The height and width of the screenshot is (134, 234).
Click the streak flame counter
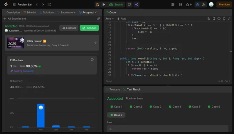[x=189, y=4]
